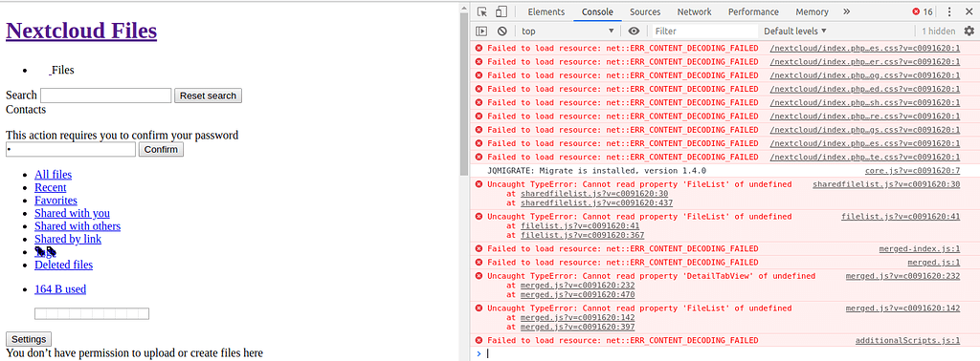The image size is (980, 361).
Task: Open the /nextcloud/index.php…re.css?v=c0091620:1 link
Action: point(865,117)
